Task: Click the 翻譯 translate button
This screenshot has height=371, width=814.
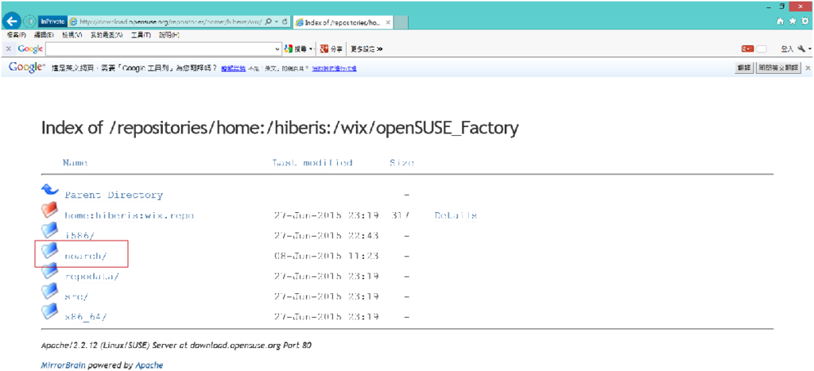Action: pyautogui.click(x=744, y=68)
